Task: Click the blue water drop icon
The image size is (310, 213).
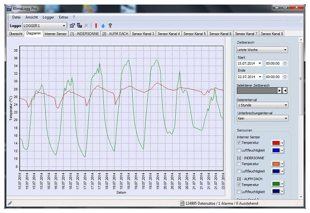Action: 103,26
